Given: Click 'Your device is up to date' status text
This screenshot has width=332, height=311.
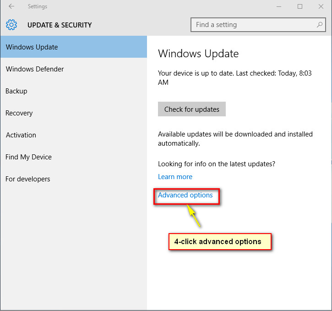Looking at the screenshot, I should click(235, 78).
